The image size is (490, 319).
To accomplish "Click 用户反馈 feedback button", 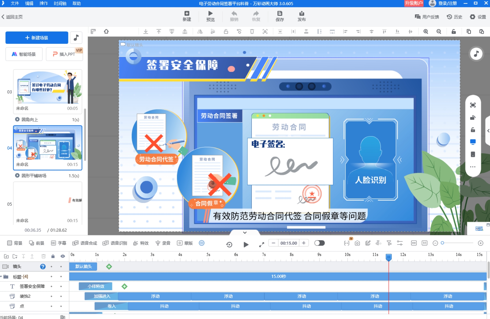I will [427, 17].
